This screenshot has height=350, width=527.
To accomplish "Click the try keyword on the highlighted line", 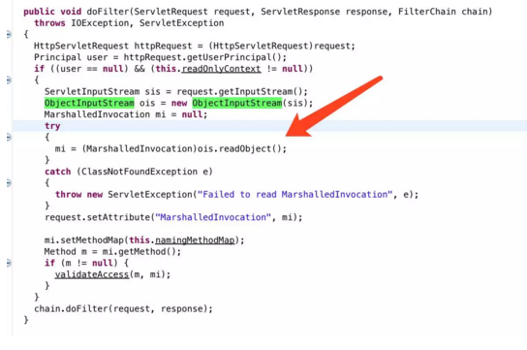I will [52, 126].
